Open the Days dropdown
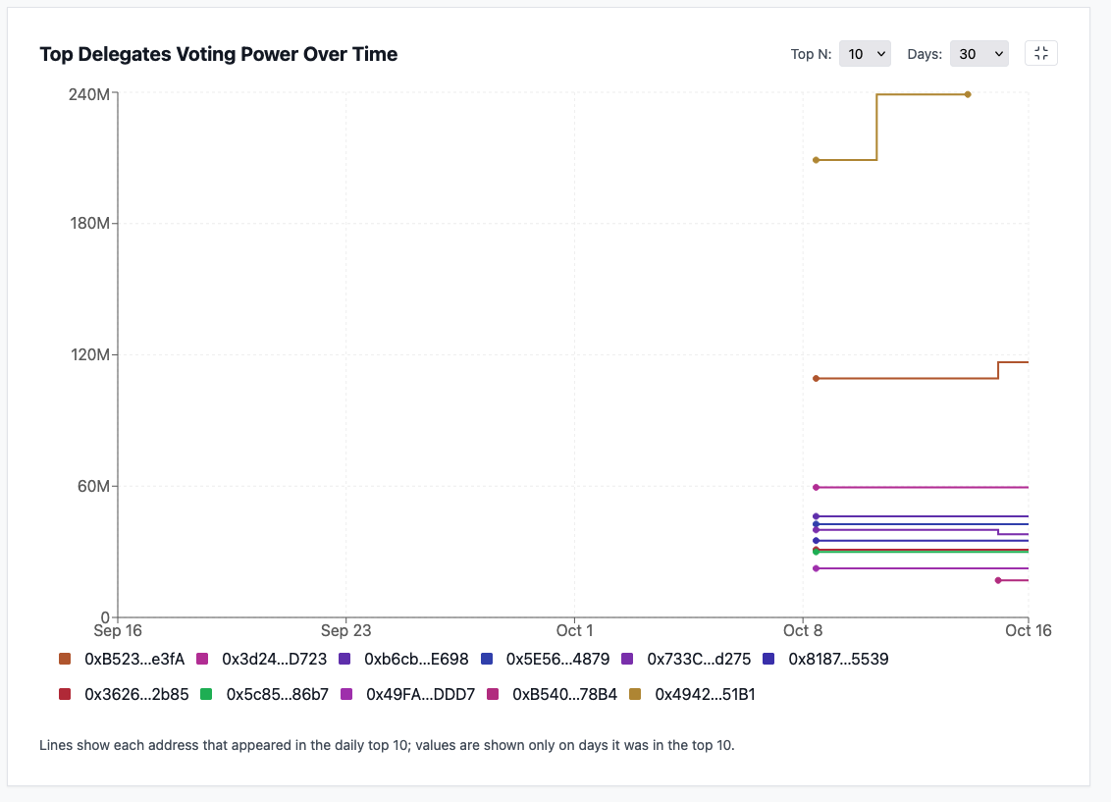 (x=979, y=54)
